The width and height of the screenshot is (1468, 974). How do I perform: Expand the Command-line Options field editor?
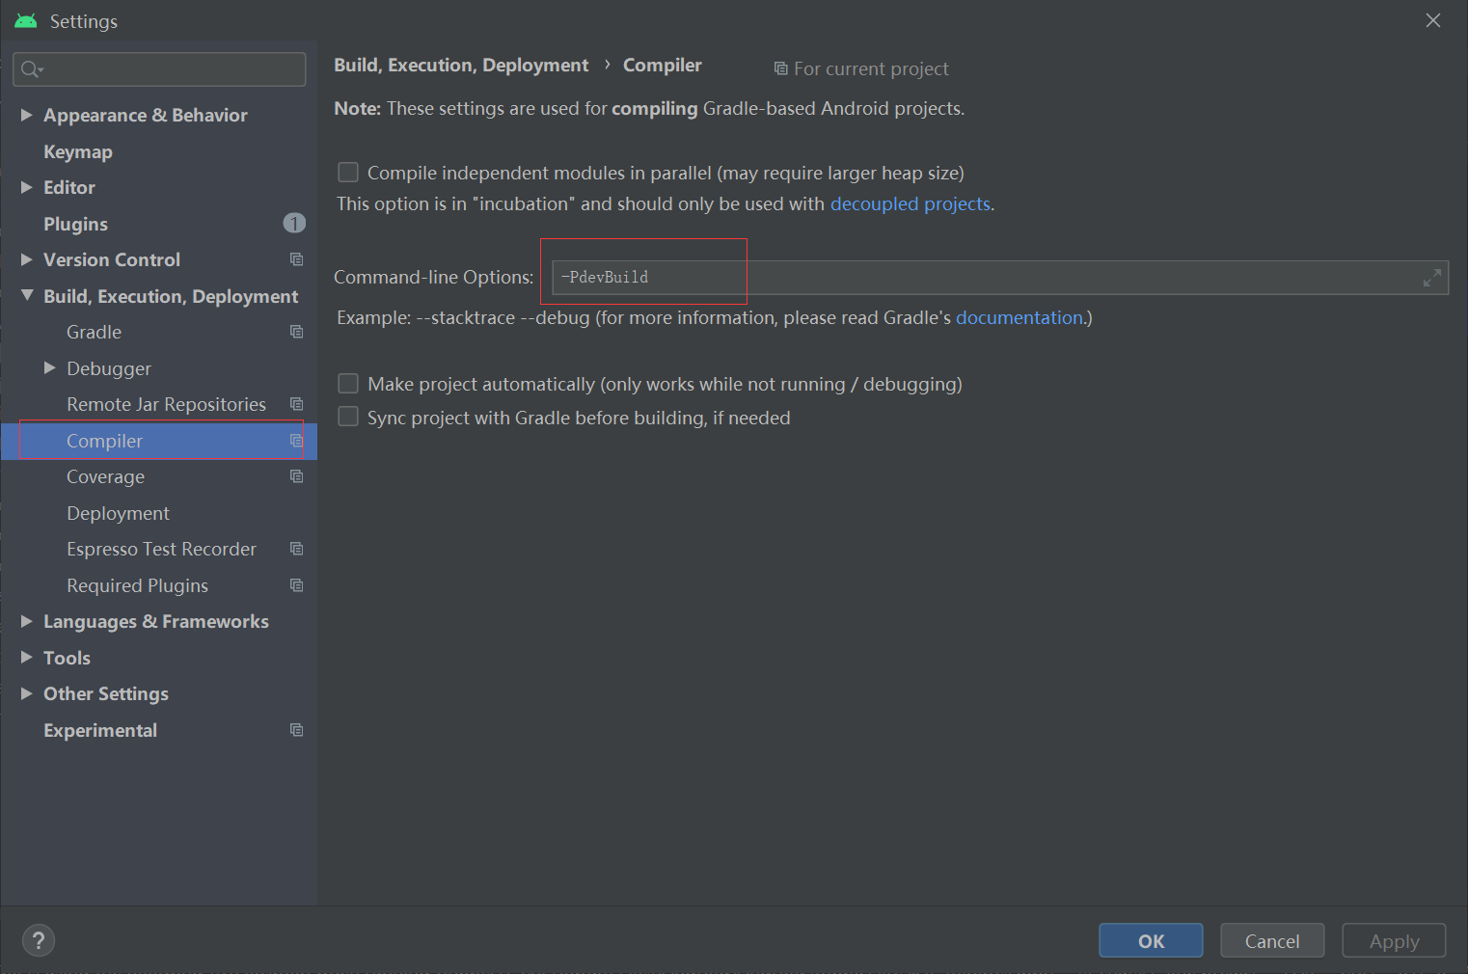1432,278
